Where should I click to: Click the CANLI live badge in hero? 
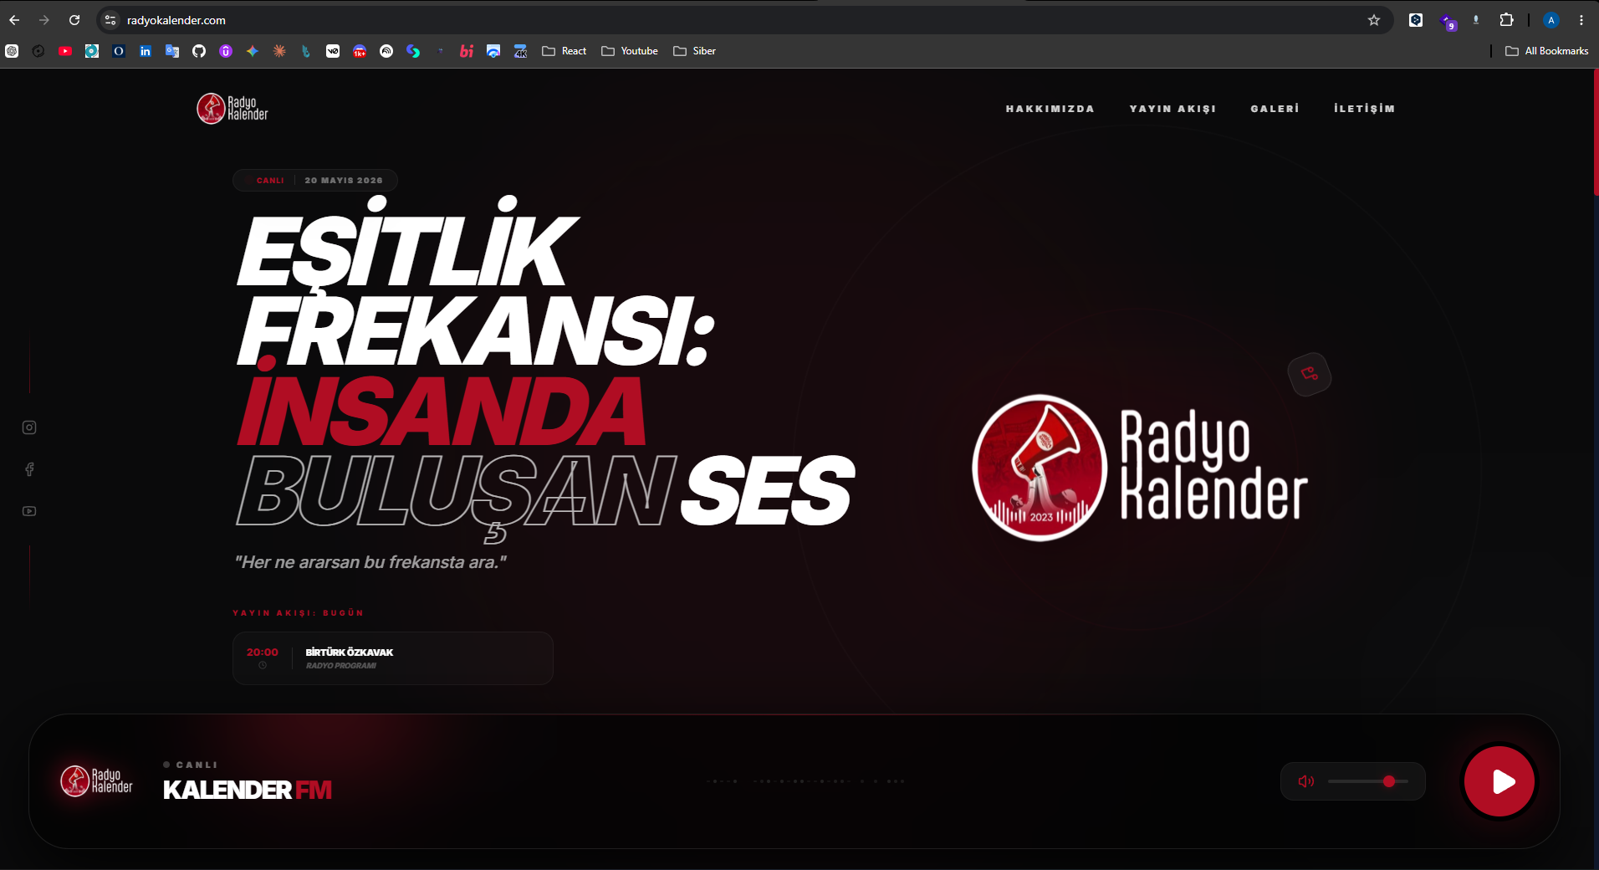coord(269,181)
